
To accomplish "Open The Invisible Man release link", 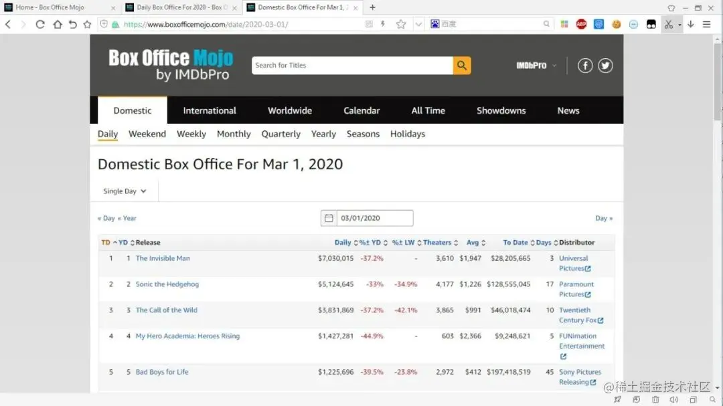I will [x=163, y=259].
